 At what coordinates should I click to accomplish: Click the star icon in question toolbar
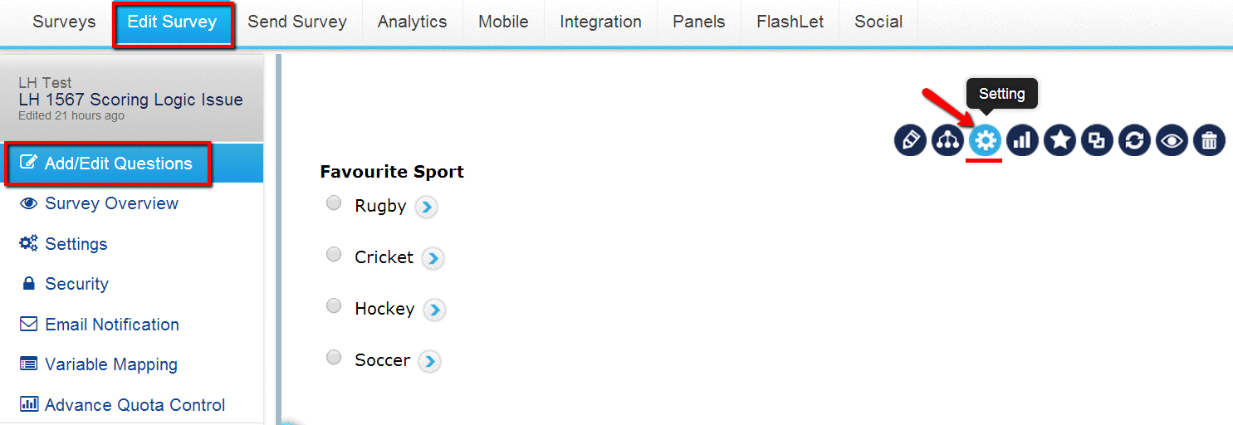pyautogui.click(x=1059, y=140)
